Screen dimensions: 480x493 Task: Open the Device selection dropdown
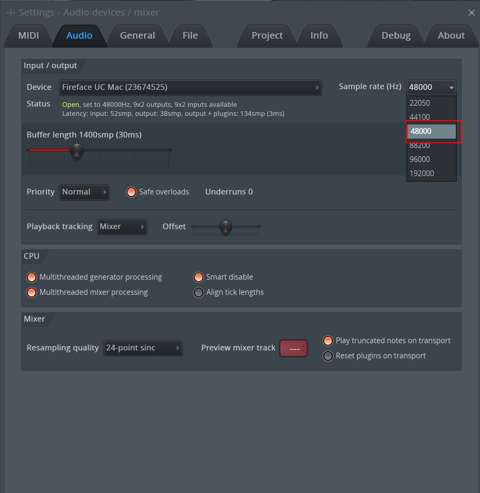[x=190, y=87]
